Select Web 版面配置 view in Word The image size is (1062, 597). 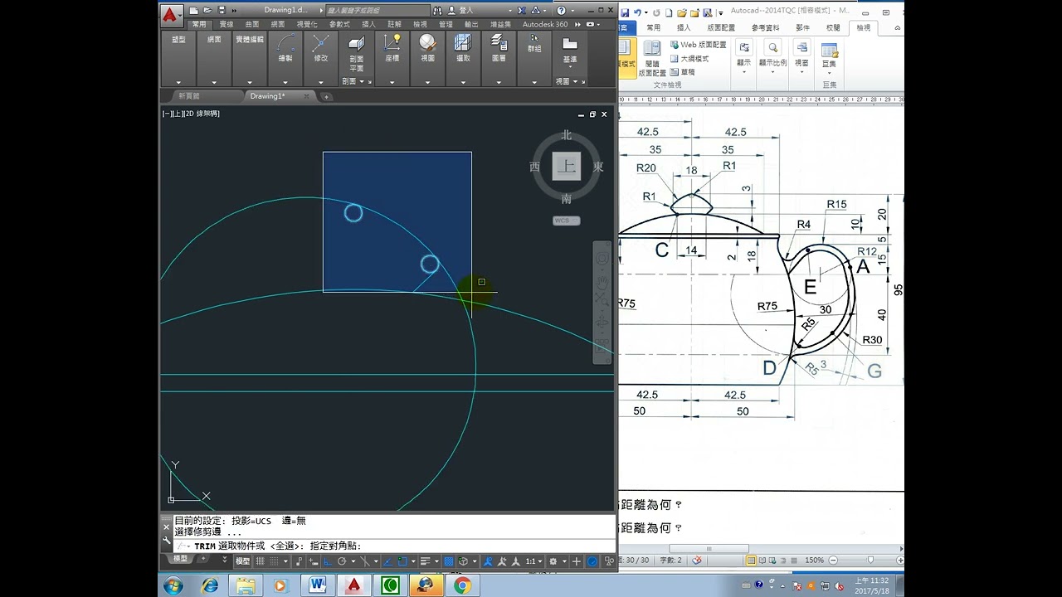697,45
